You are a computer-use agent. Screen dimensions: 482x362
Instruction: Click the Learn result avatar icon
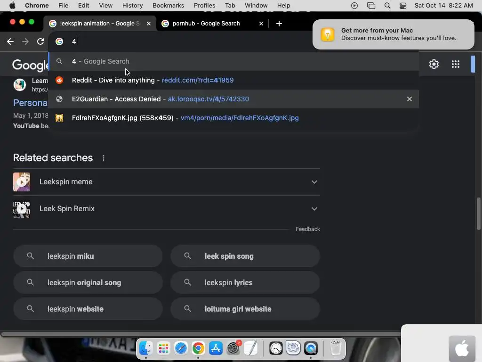[x=20, y=84]
